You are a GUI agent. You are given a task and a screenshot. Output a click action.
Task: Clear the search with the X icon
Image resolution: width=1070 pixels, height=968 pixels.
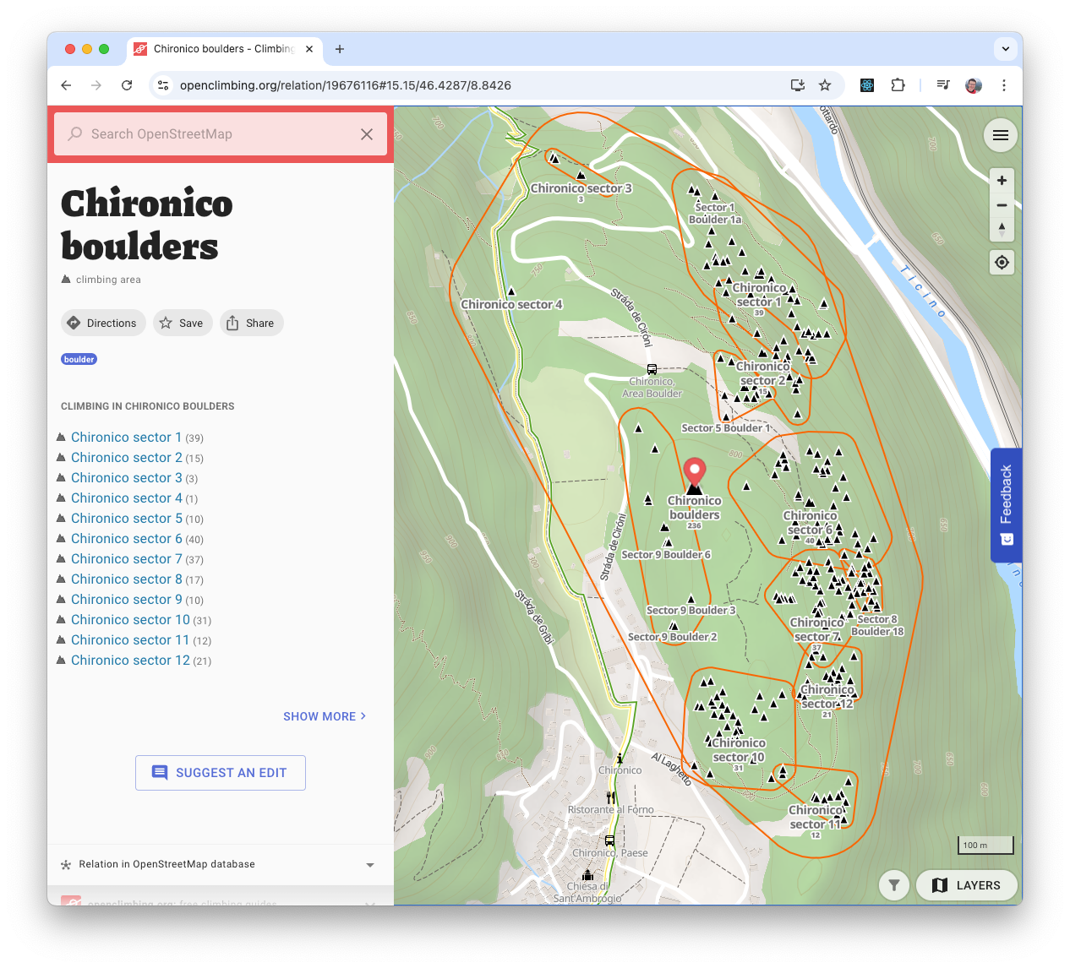tap(367, 133)
